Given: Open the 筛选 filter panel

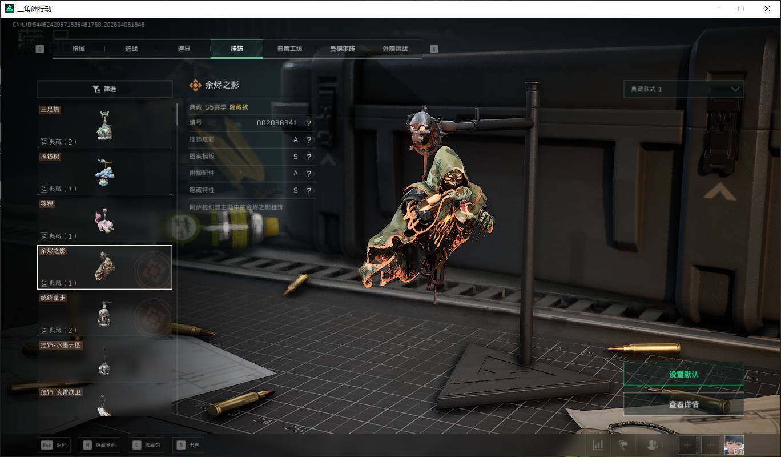Looking at the screenshot, I should 104,89.
